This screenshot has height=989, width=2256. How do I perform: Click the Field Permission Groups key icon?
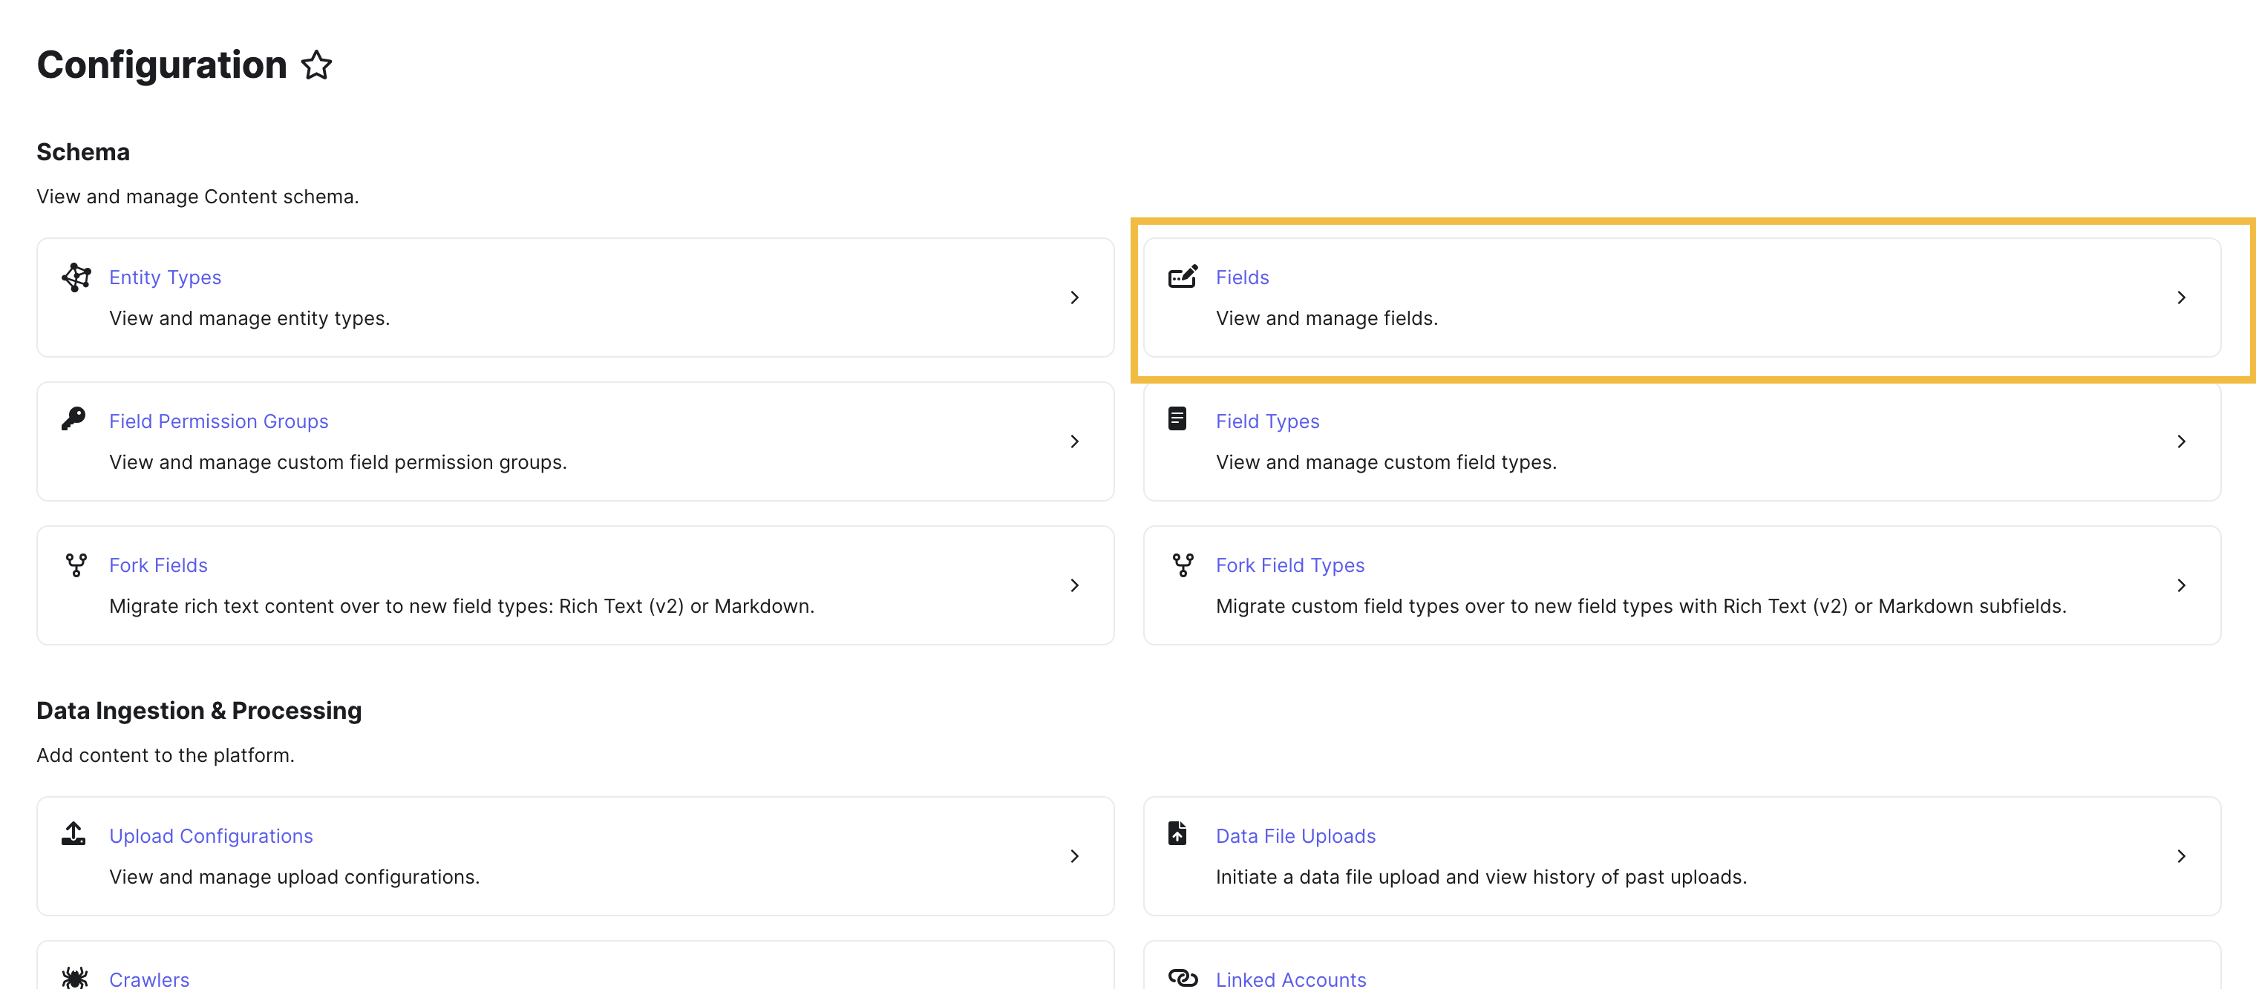click(73, 419)
